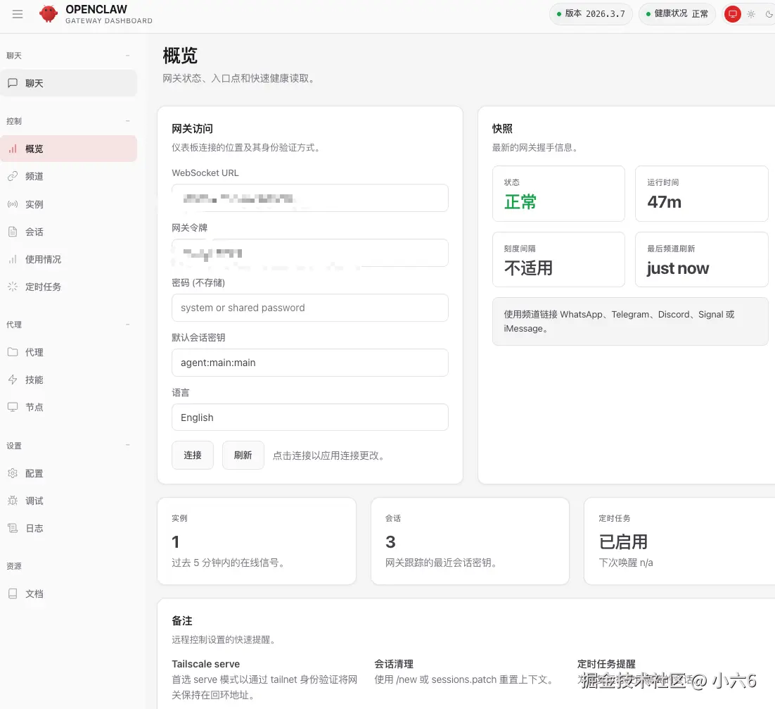This screenshot has height=709, width=775.
Task: Collapse the 聊天 sidebar section
Action: (x=127, y=56)
